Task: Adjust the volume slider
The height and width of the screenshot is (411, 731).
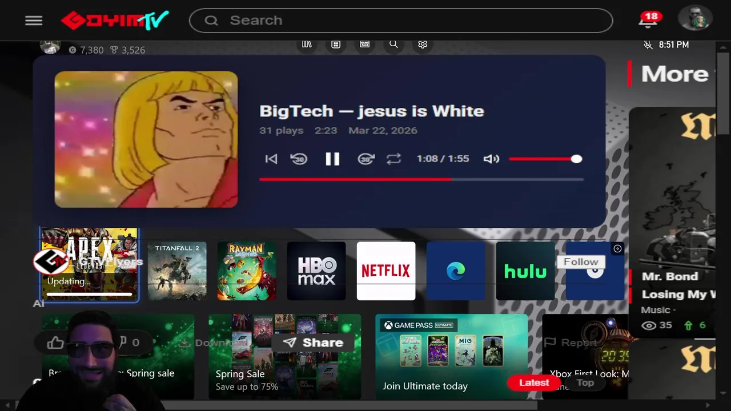Action: coord(545,159)
